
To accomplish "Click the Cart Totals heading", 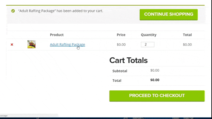I will (128, 60).
